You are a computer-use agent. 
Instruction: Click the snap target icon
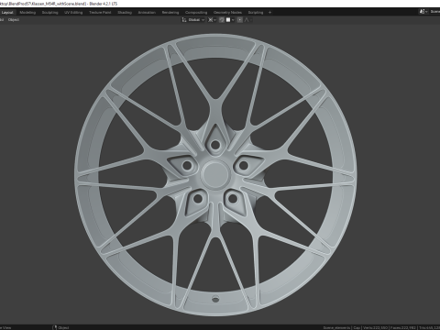[x=228, y=20]
